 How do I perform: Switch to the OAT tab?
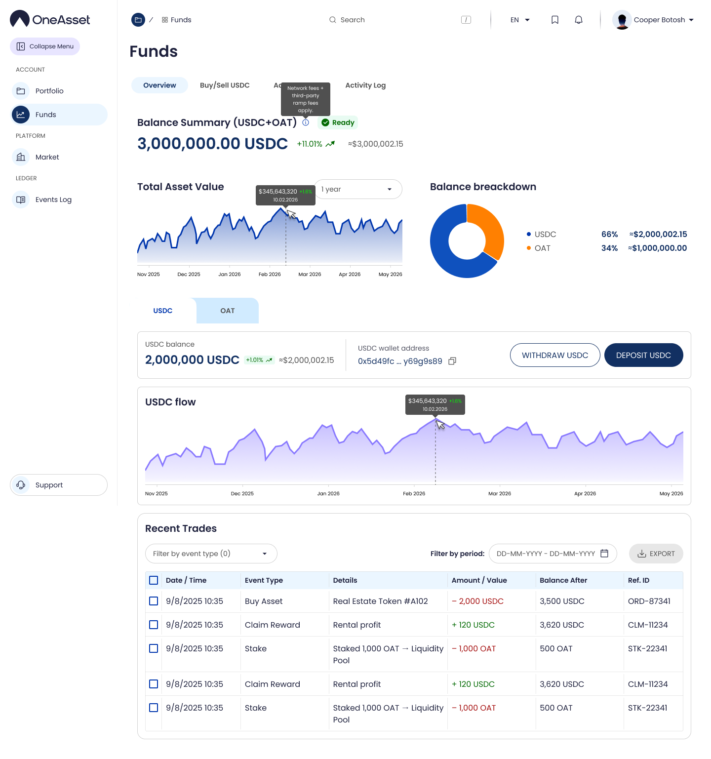(x=227, y=311)
